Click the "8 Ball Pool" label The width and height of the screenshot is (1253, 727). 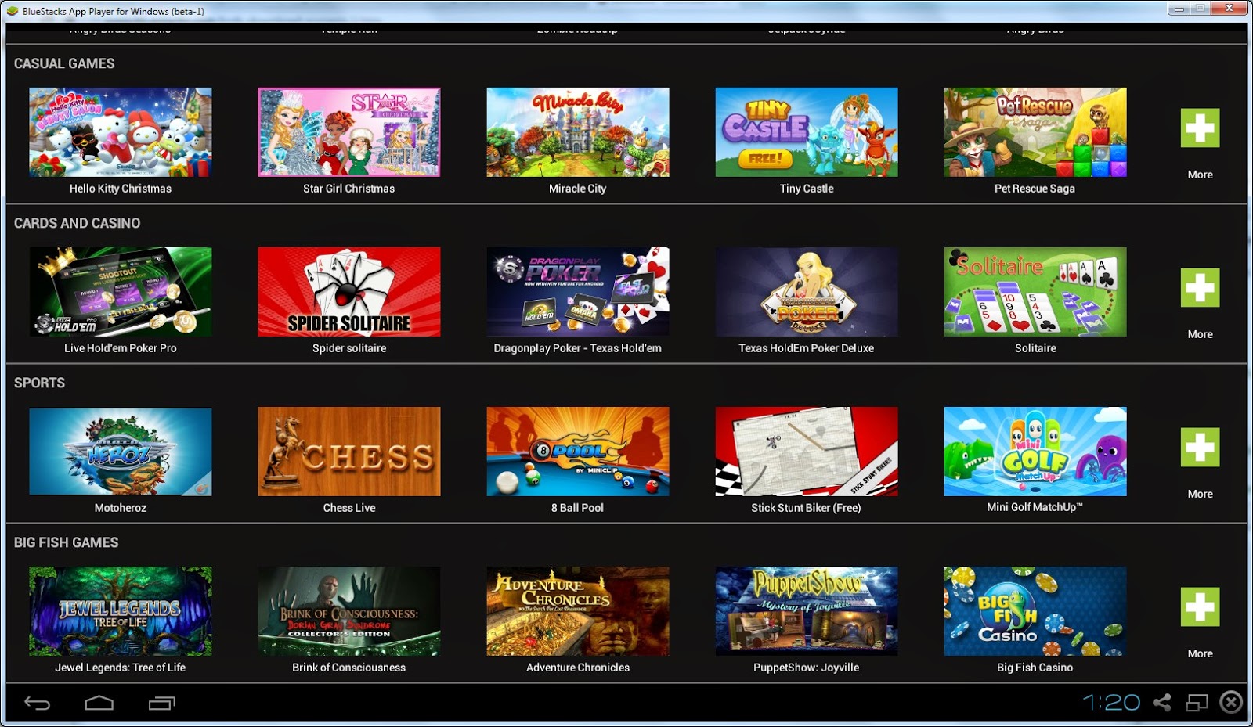578,508
